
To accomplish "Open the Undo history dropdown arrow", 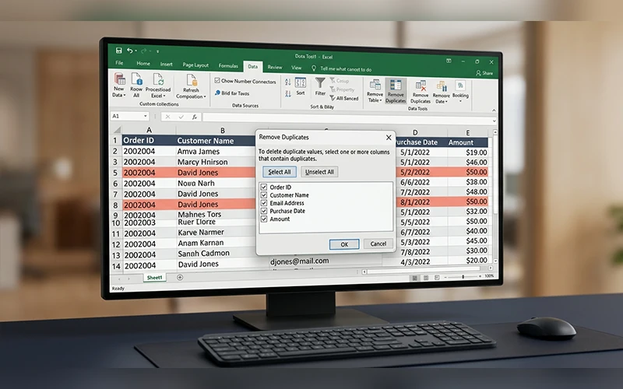I will click(x=136, y=51).
